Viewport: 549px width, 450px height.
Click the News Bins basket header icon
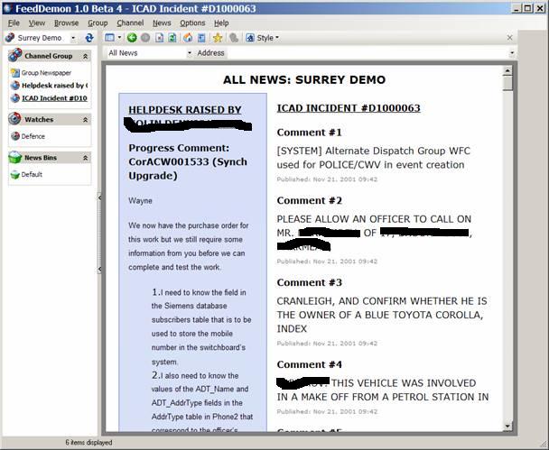click(x=15, y=157)
